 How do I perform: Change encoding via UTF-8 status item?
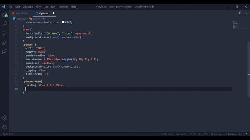[192, 134]
